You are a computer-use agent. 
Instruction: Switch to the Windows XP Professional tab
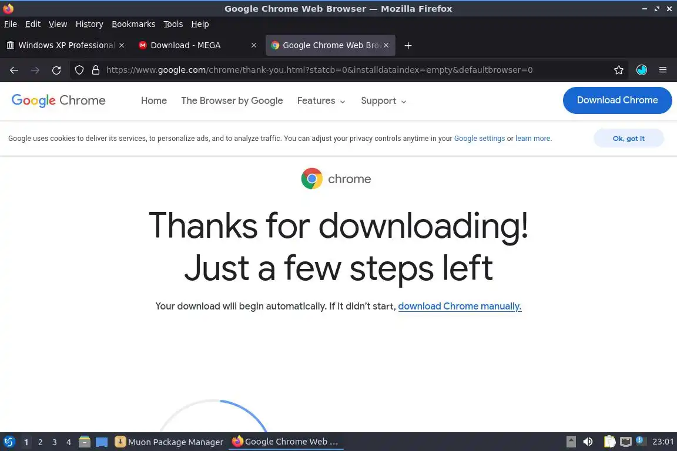66,45
